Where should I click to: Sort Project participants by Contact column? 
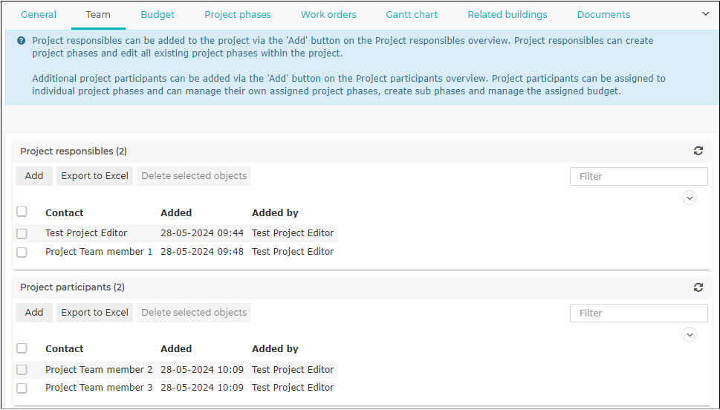(65, 348)
